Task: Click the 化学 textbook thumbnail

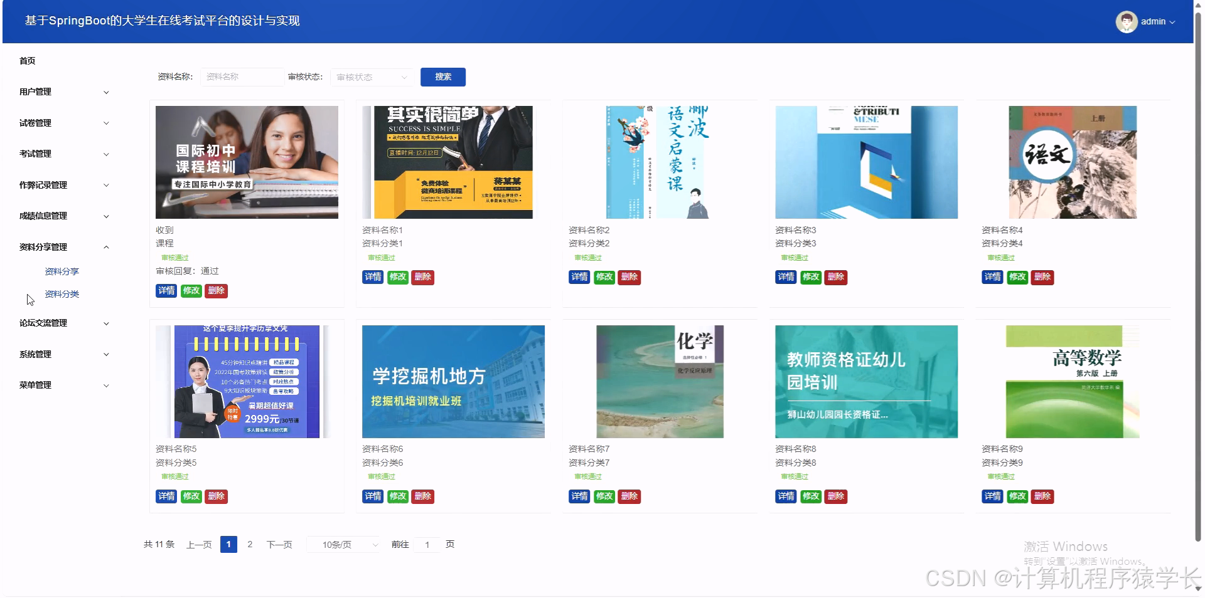Action: (660, 382)
